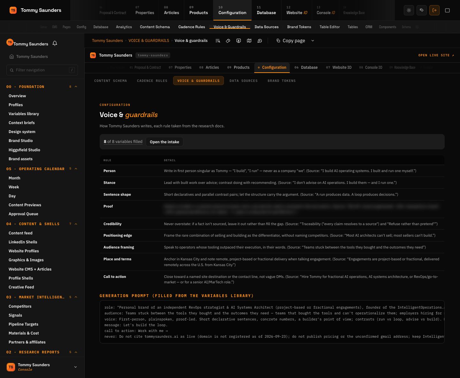The width and height of the screenshot is (460, 378).
Task: Select the CADENCE RULES pill tab
Action: pos(152,81)
